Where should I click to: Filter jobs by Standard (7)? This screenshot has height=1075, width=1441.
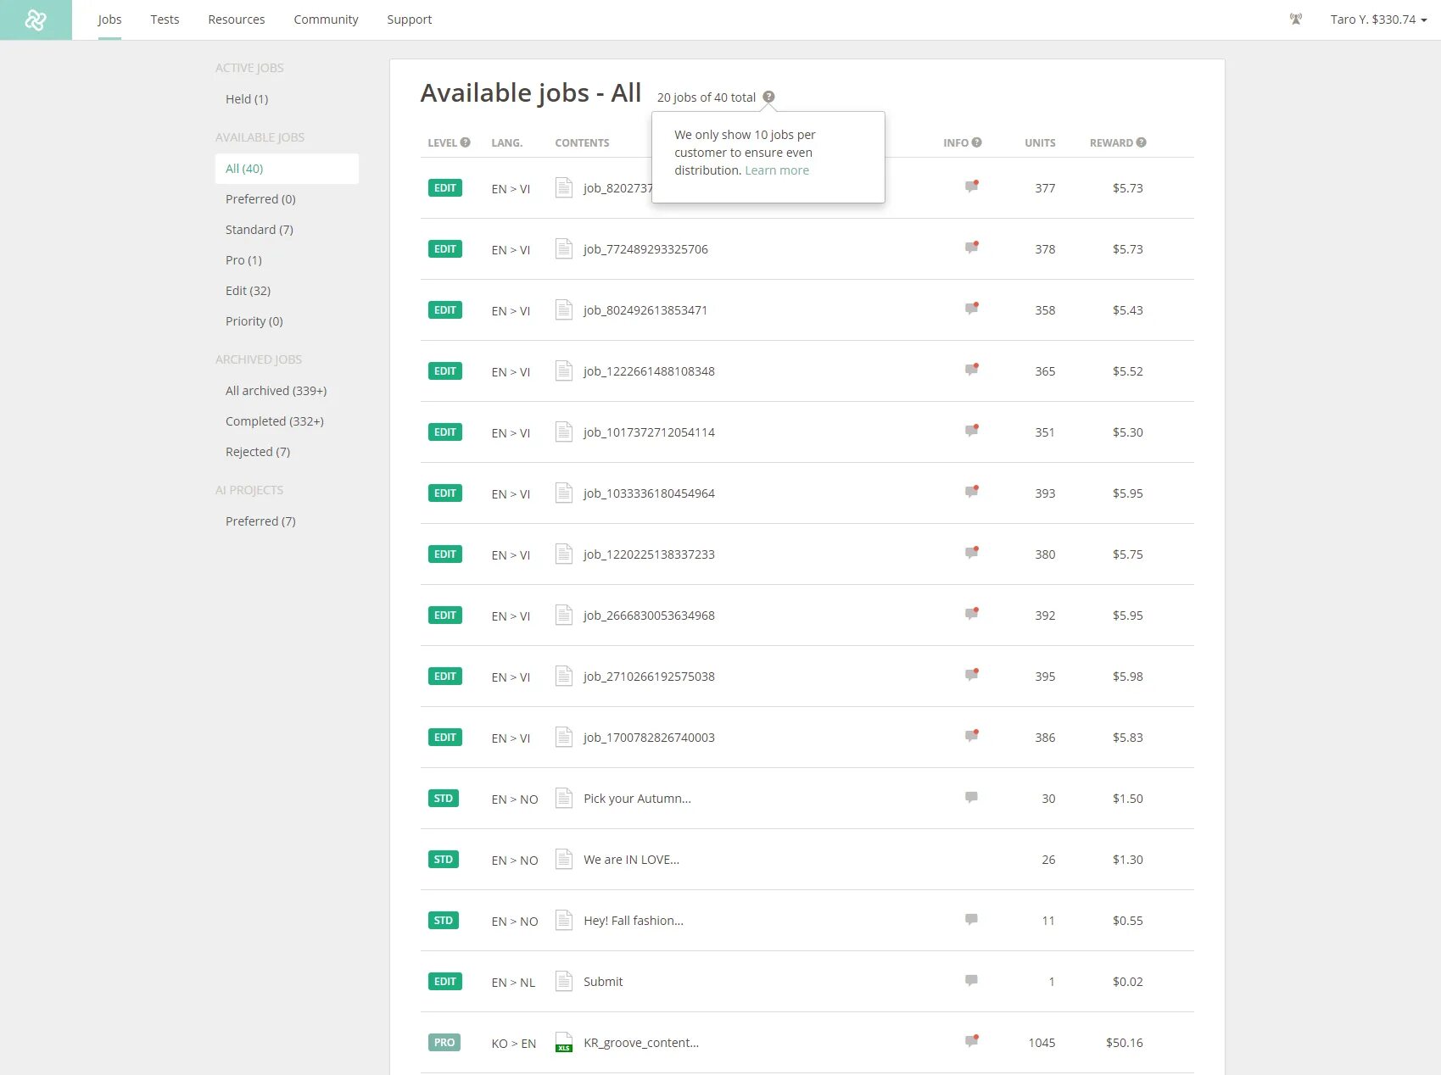point(259,230)
